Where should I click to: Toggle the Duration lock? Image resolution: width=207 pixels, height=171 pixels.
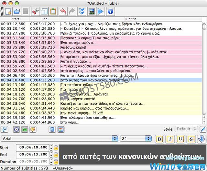click(x=56, y=161)
